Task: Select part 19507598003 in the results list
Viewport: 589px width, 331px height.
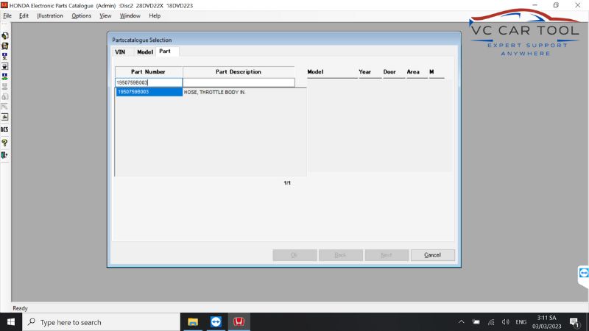Action: (149, 93)
